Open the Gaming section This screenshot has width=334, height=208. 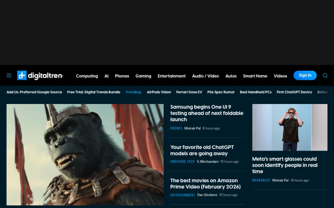(x=143, y=76)
